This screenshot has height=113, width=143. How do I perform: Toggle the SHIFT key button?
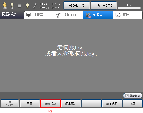(10, 103)
